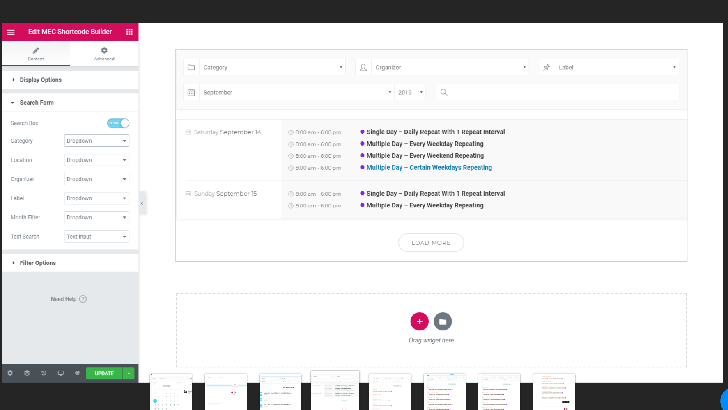Open revision History icon

pos(44,373)
